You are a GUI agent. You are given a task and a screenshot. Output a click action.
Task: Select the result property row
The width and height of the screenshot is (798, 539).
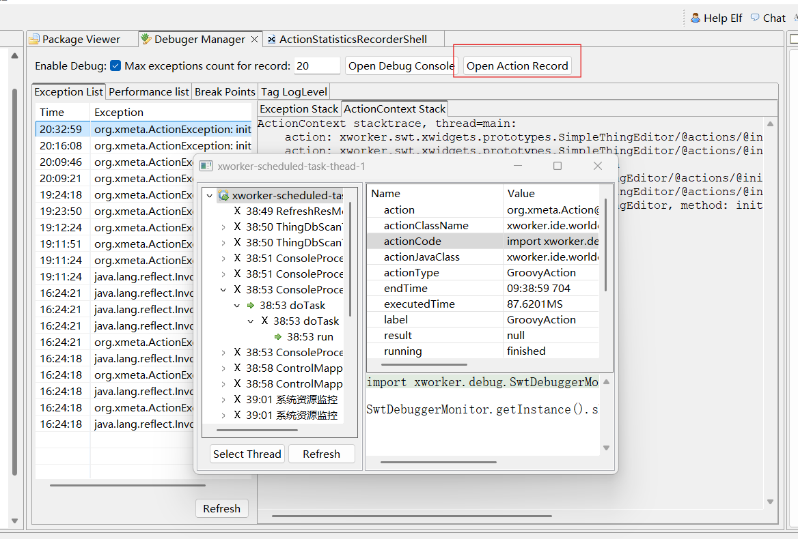[x=483, y=335]
